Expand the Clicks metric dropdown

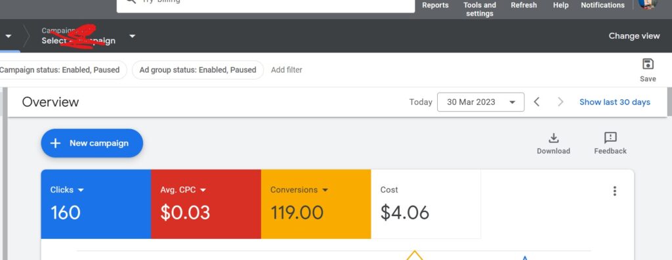click(81, 190)
